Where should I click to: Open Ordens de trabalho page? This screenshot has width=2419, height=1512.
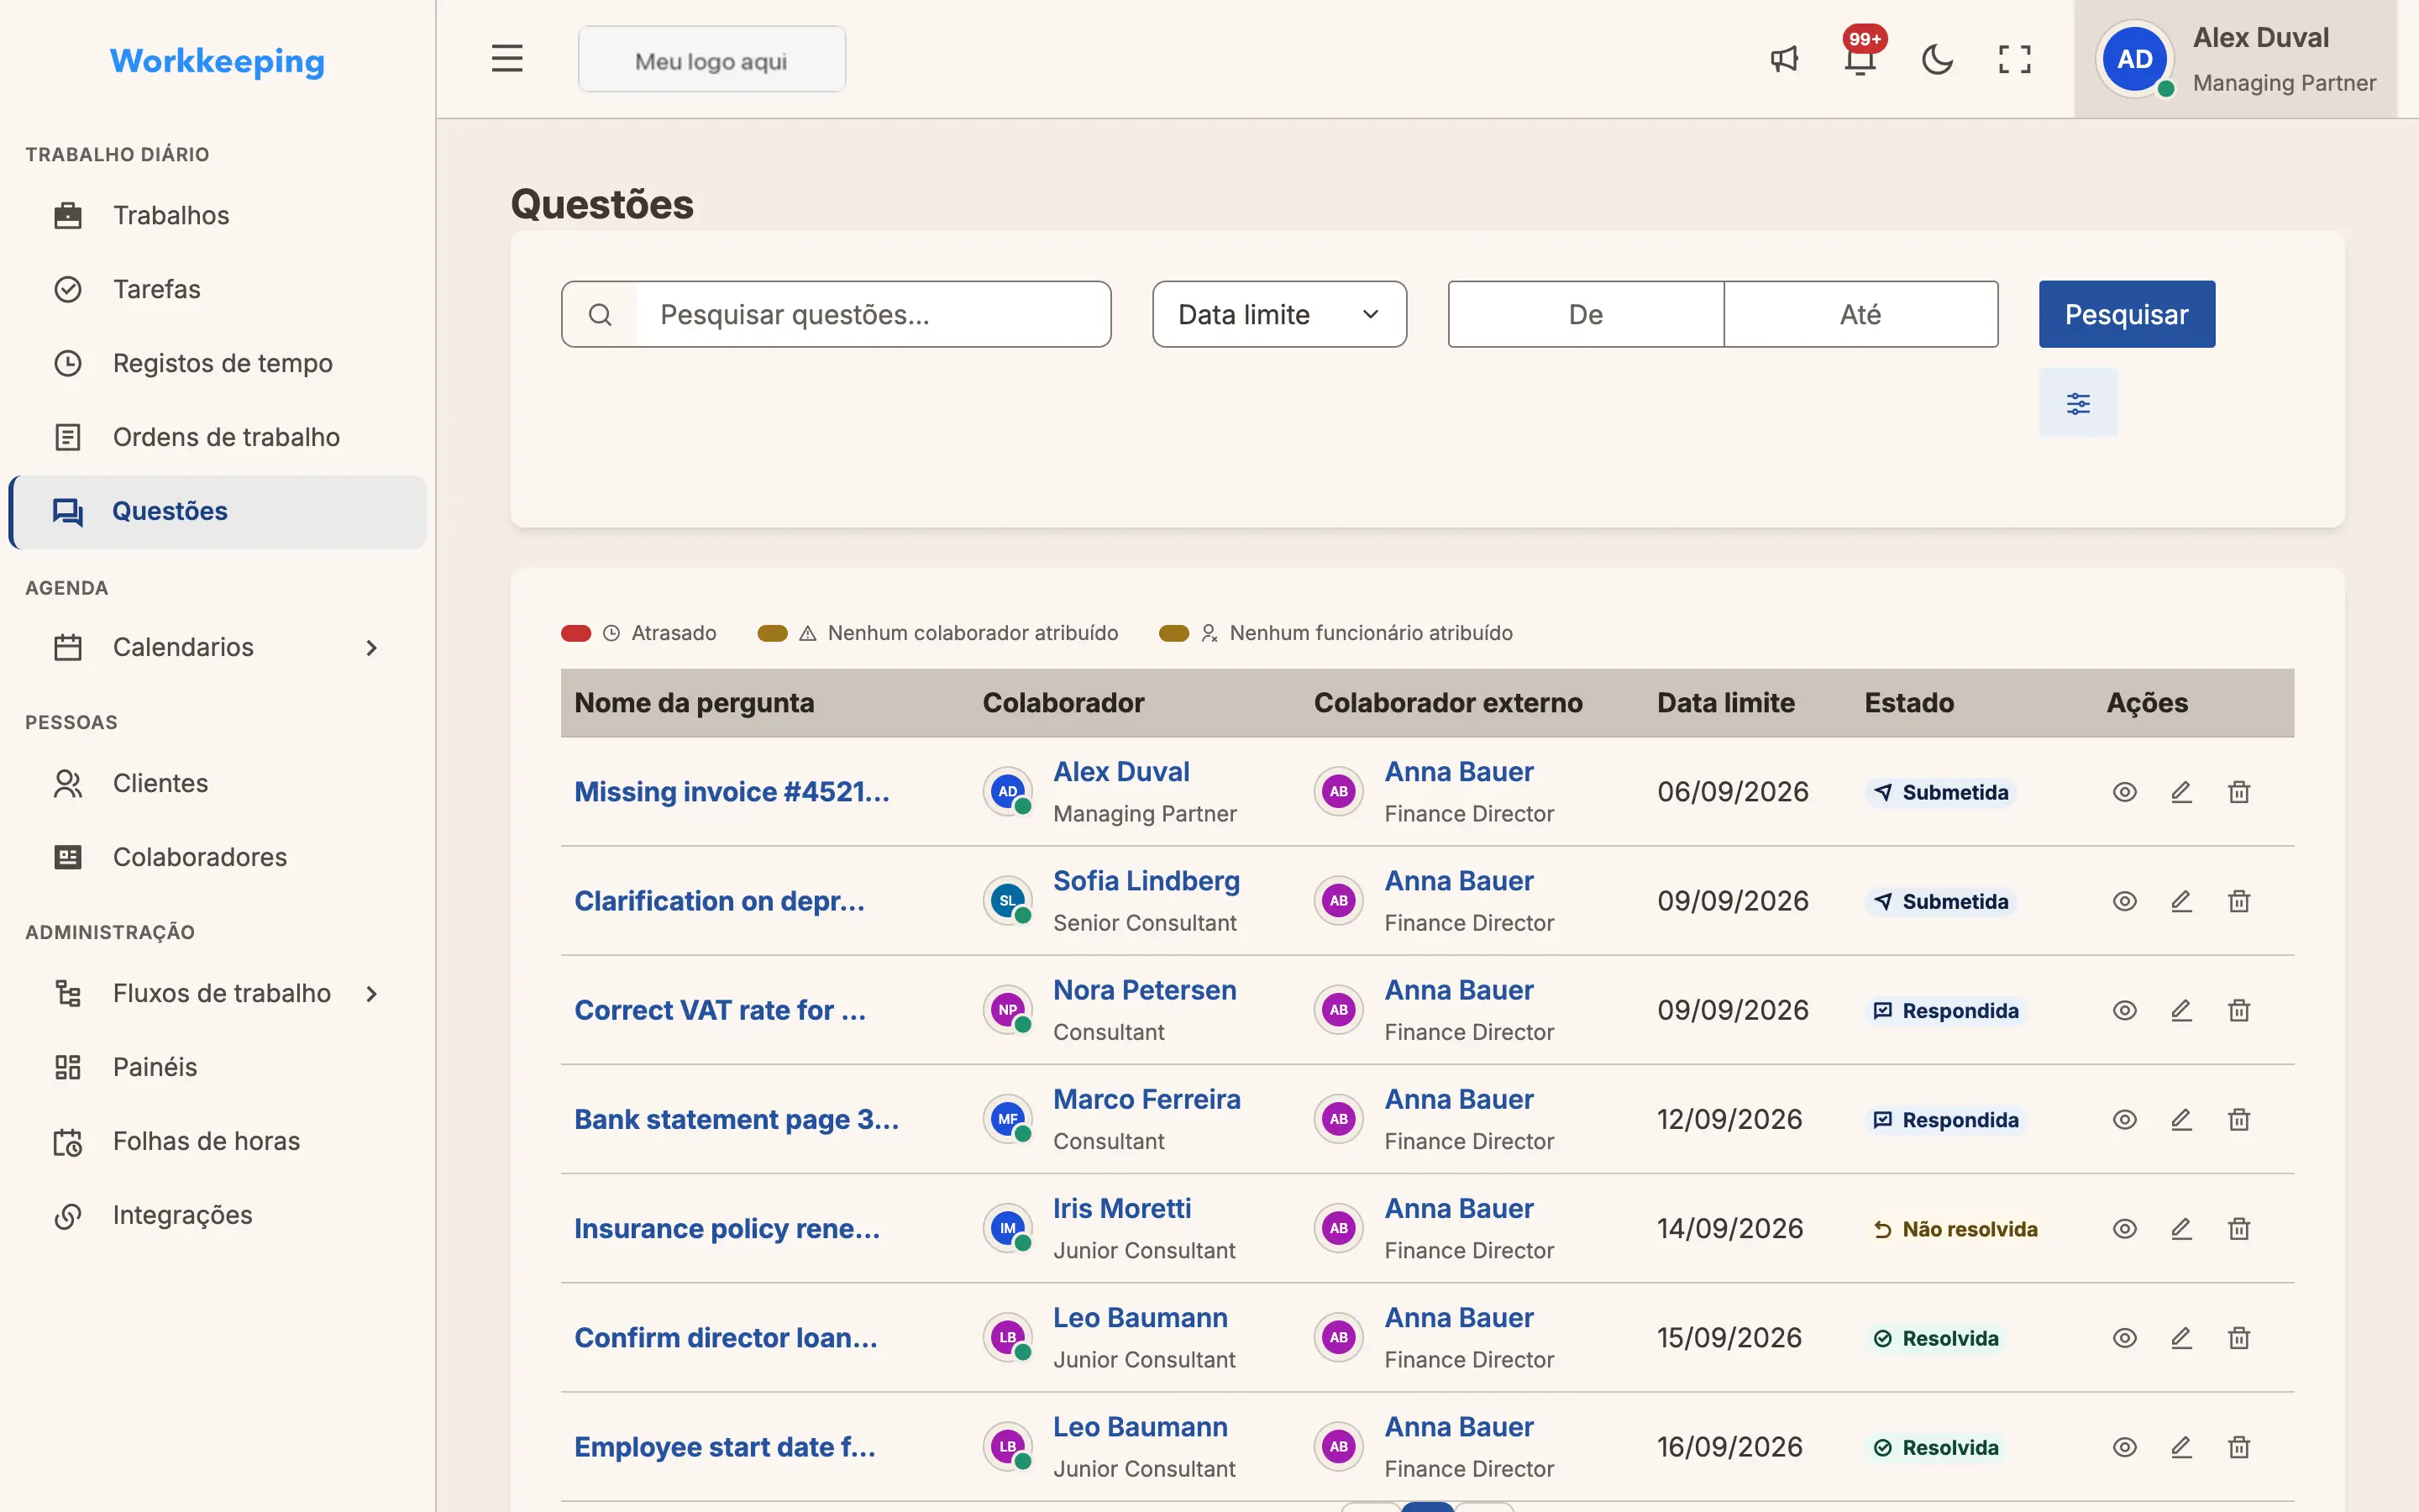(x=218, y=437)
